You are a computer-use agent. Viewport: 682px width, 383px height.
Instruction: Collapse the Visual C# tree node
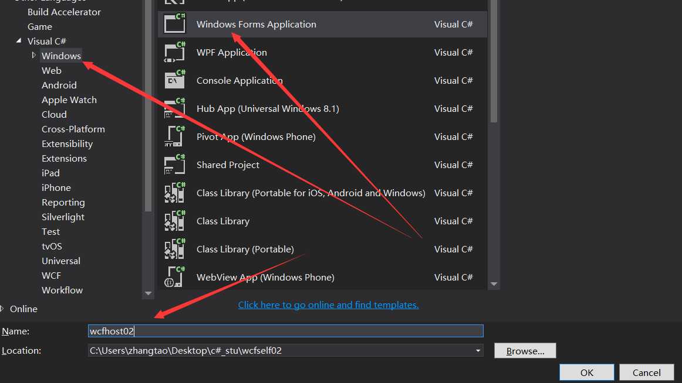click(19, 40)
